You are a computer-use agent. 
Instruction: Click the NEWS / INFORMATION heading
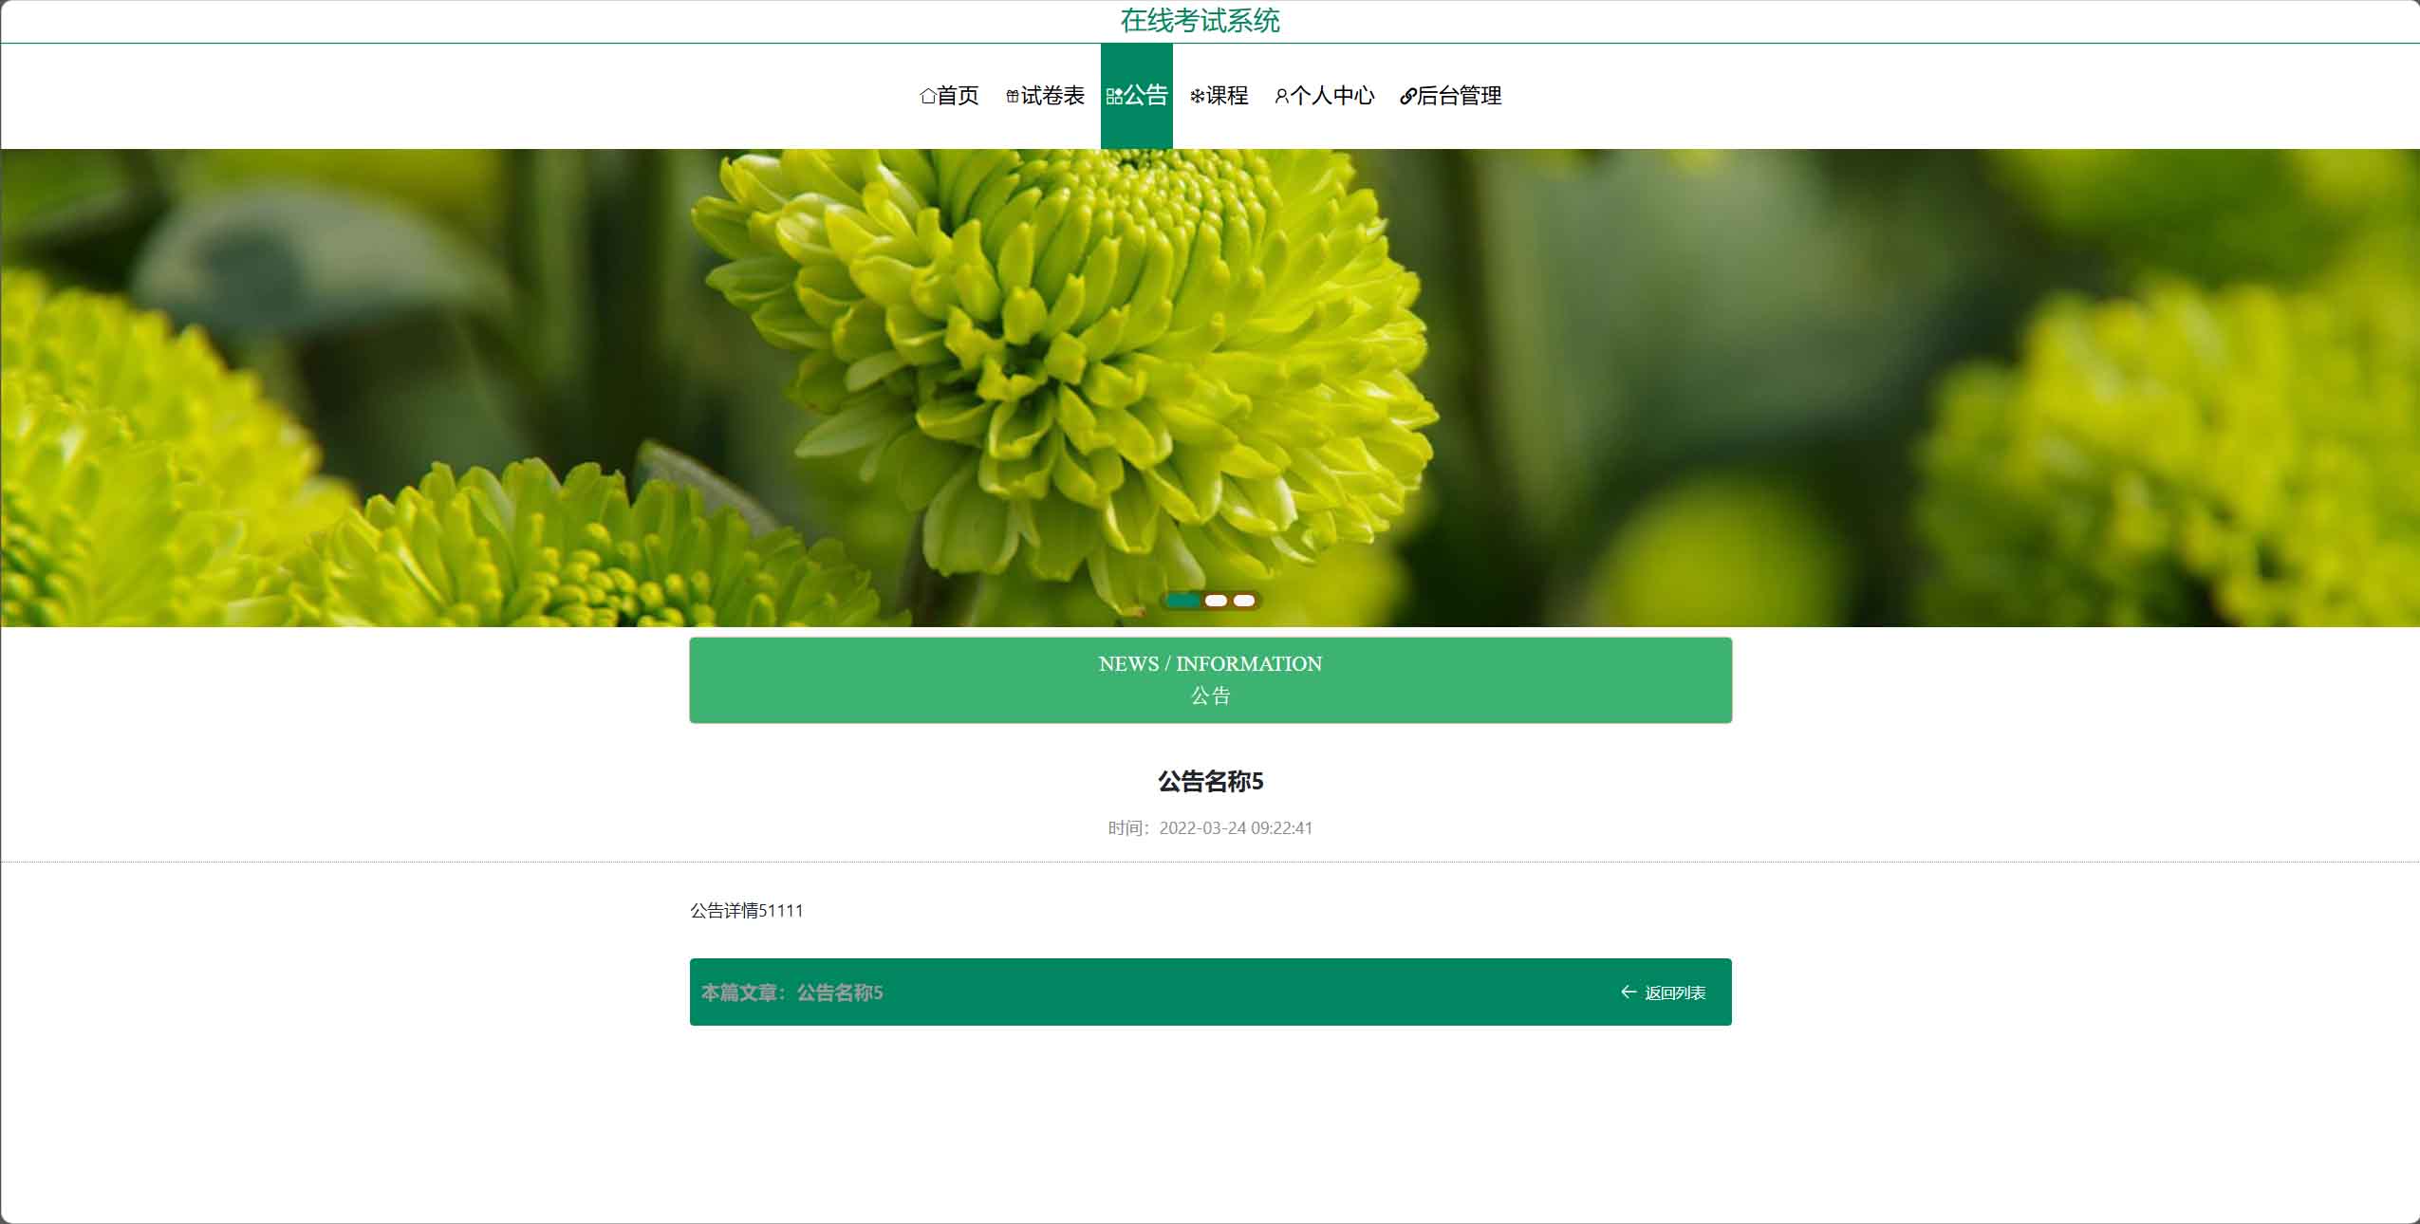click(x=1210, y=664)
